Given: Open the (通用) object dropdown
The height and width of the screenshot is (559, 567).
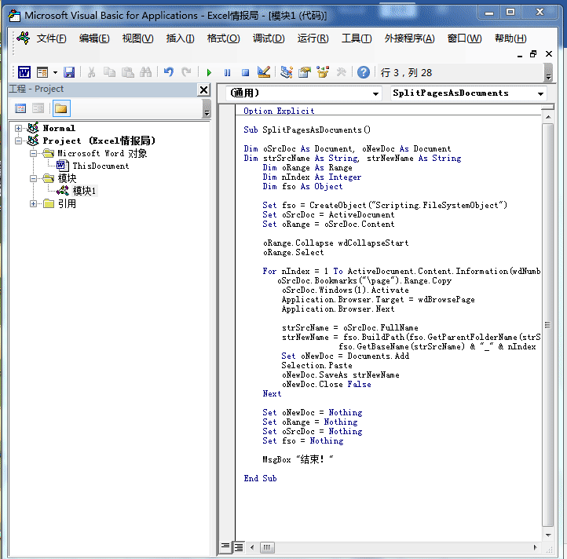Looking at the screenshot, I should (x=303, y=93).
